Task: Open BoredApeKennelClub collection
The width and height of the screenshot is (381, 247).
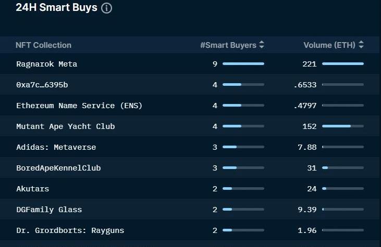Action: [58, 168]
